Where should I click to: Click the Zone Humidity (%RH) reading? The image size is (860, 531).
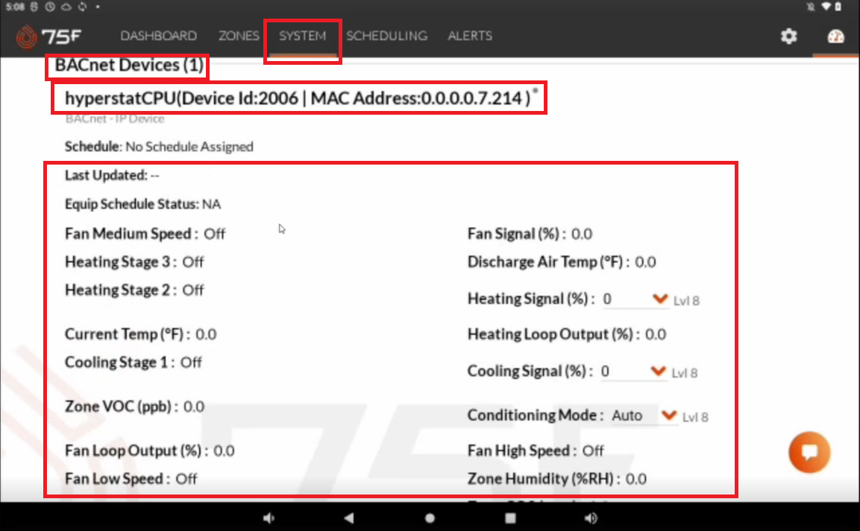click(556, 479)
